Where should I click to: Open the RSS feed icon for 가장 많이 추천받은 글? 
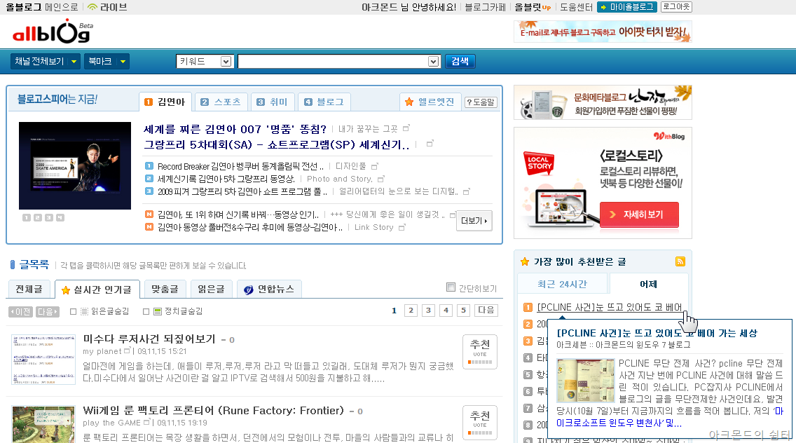click(680, 261)
